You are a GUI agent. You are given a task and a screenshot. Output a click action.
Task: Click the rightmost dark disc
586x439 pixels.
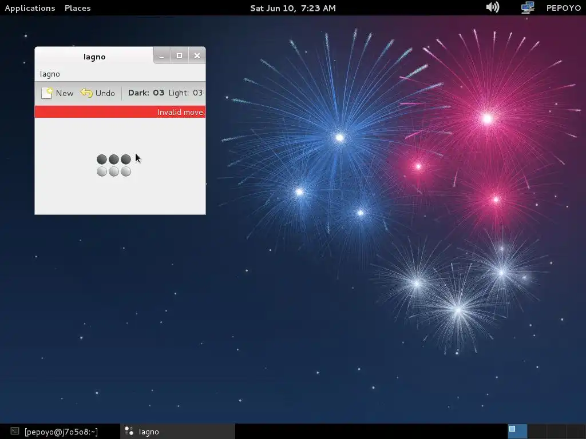click(125, 159)
